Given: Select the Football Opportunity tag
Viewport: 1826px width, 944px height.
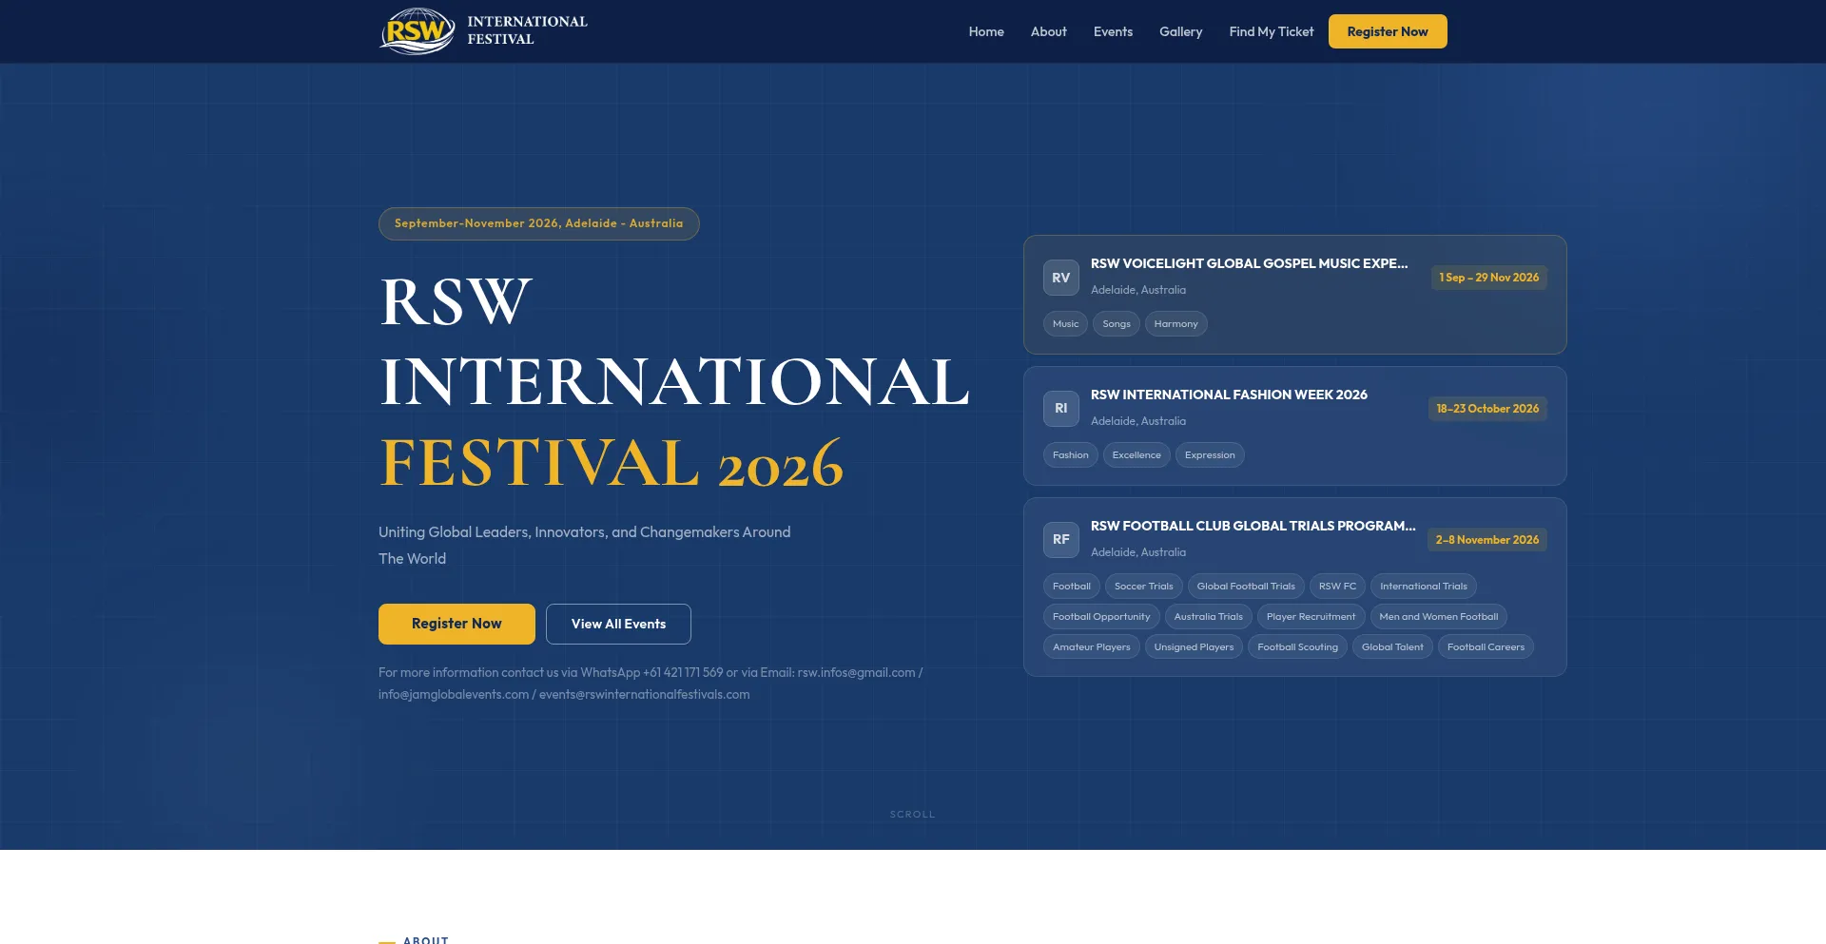Looking at the screenshot, I should 1101,617.
